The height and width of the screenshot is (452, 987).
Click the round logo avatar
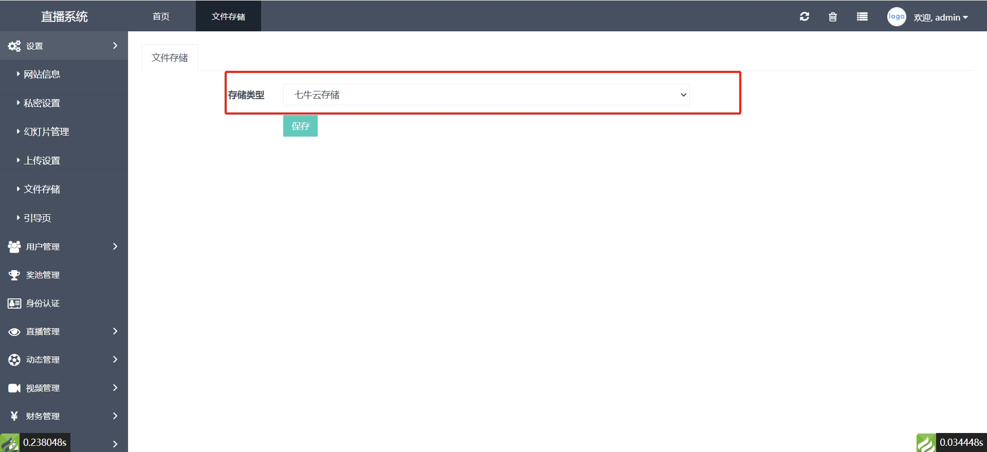point(897,16)
